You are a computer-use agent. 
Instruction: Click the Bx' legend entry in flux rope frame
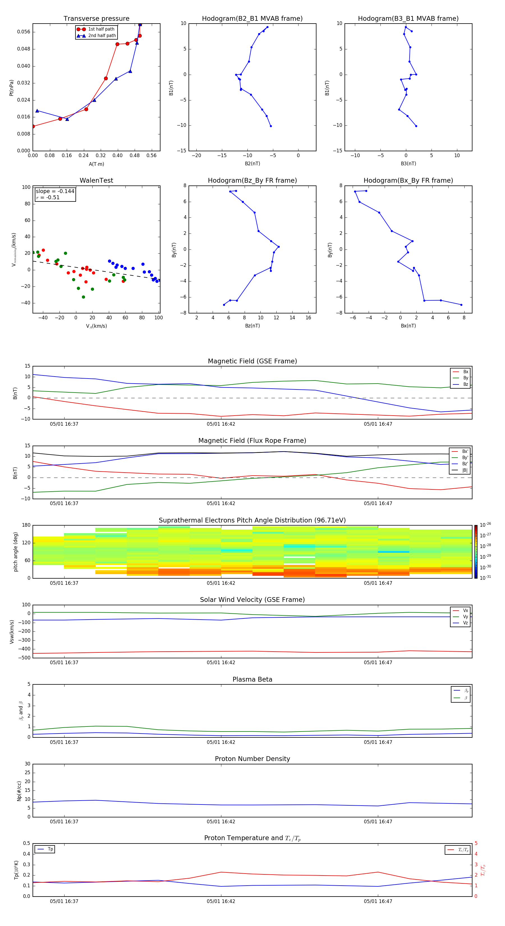point(460,451)
